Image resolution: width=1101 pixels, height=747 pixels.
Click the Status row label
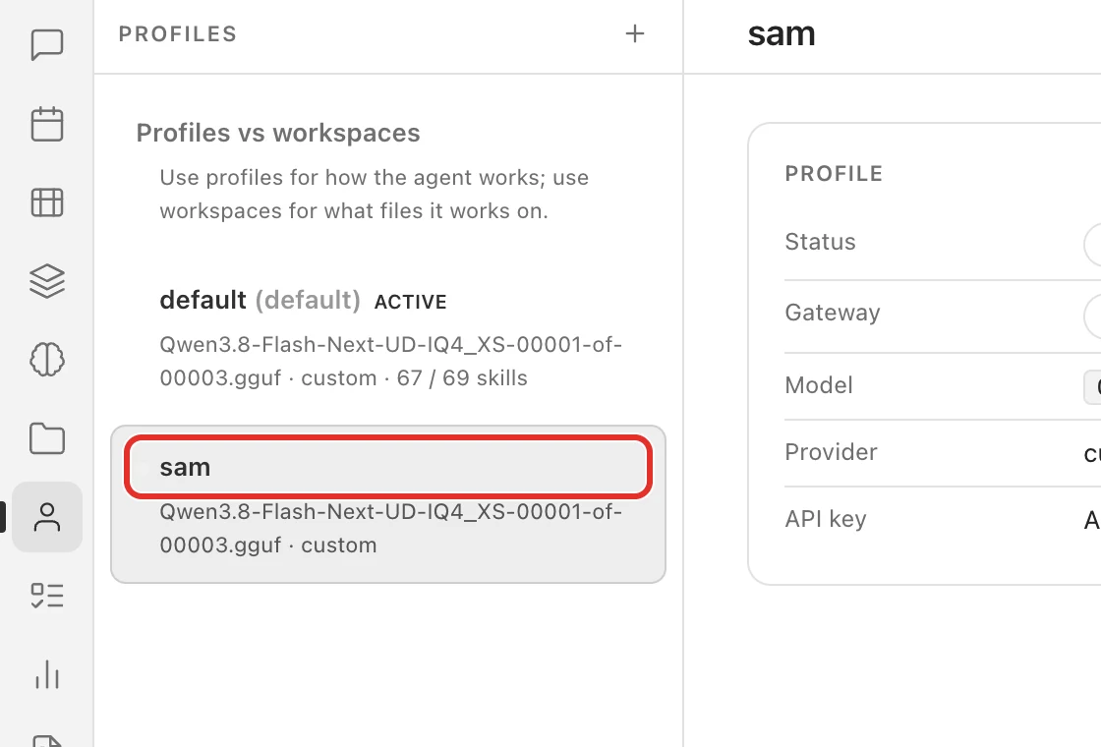(820, 242)
